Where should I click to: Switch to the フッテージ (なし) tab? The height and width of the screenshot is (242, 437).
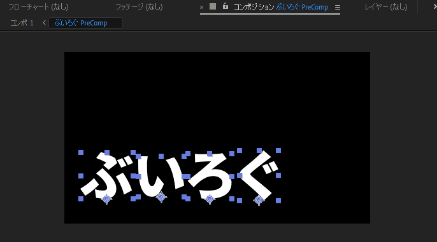tap(139, 7)
